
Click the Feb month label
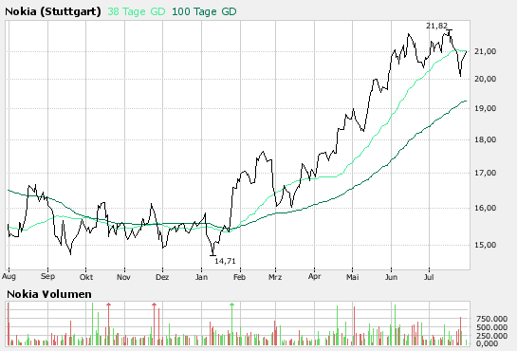pos(240,277)
